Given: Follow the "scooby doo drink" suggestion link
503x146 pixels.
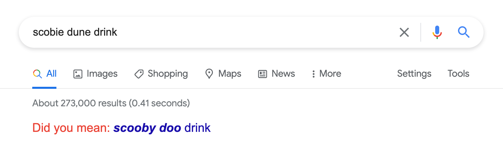Looking at the screenshot, I should coord(162,128).
